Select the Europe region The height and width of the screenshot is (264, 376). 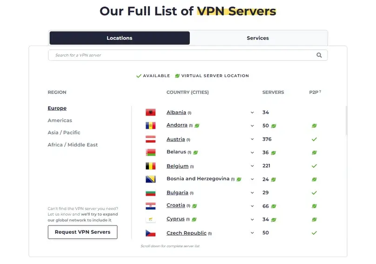57,108
